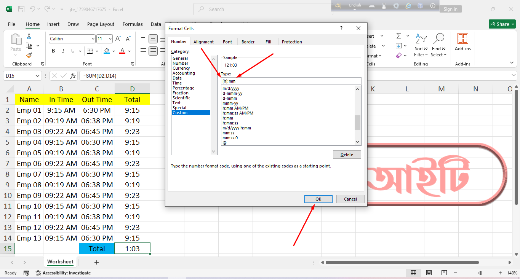520x279 pixels.
Task: Open the Border tab in Format Cells
Action: click(248, 42)
